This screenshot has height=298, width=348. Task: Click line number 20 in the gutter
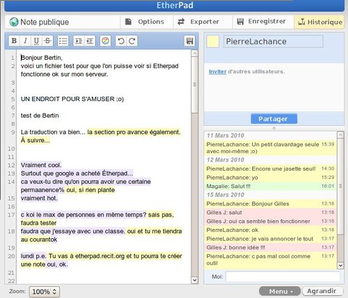11,256
